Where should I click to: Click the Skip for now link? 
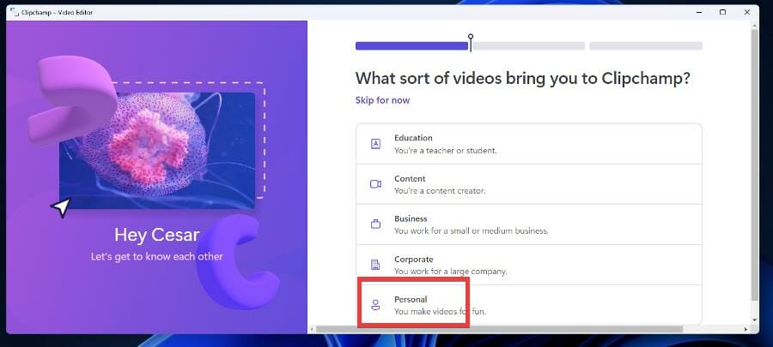click(382, 100)
